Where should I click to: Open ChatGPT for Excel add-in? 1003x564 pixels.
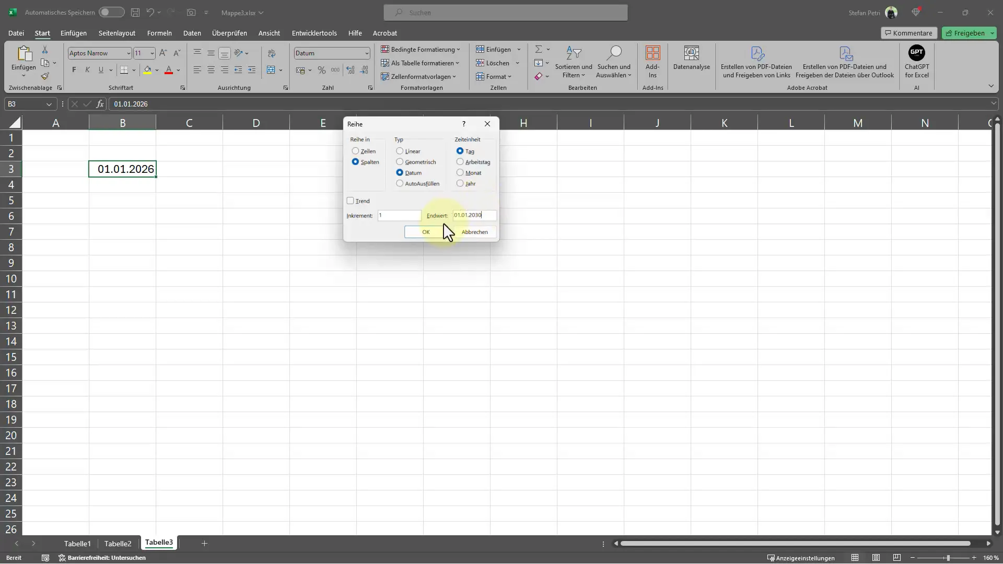click(x=917, y=62)
